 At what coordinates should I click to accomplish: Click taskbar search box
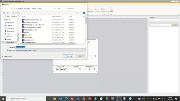(x=26, y=98)
